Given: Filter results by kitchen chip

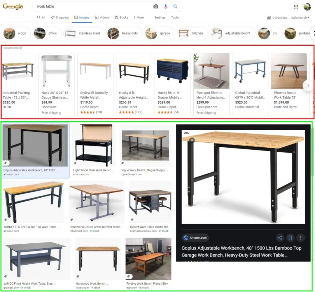Looking at the screenshot, I should (x=192, y=33).
